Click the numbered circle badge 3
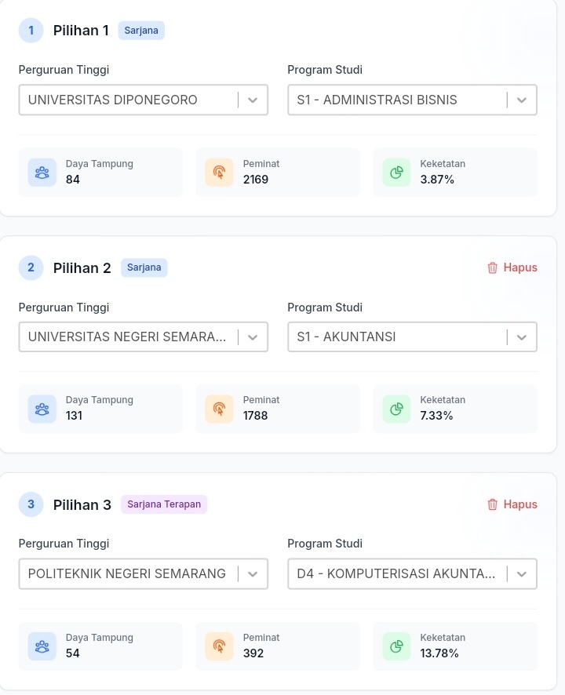The image size is (565, 695). pyautogui.click(x=31, y=504)
